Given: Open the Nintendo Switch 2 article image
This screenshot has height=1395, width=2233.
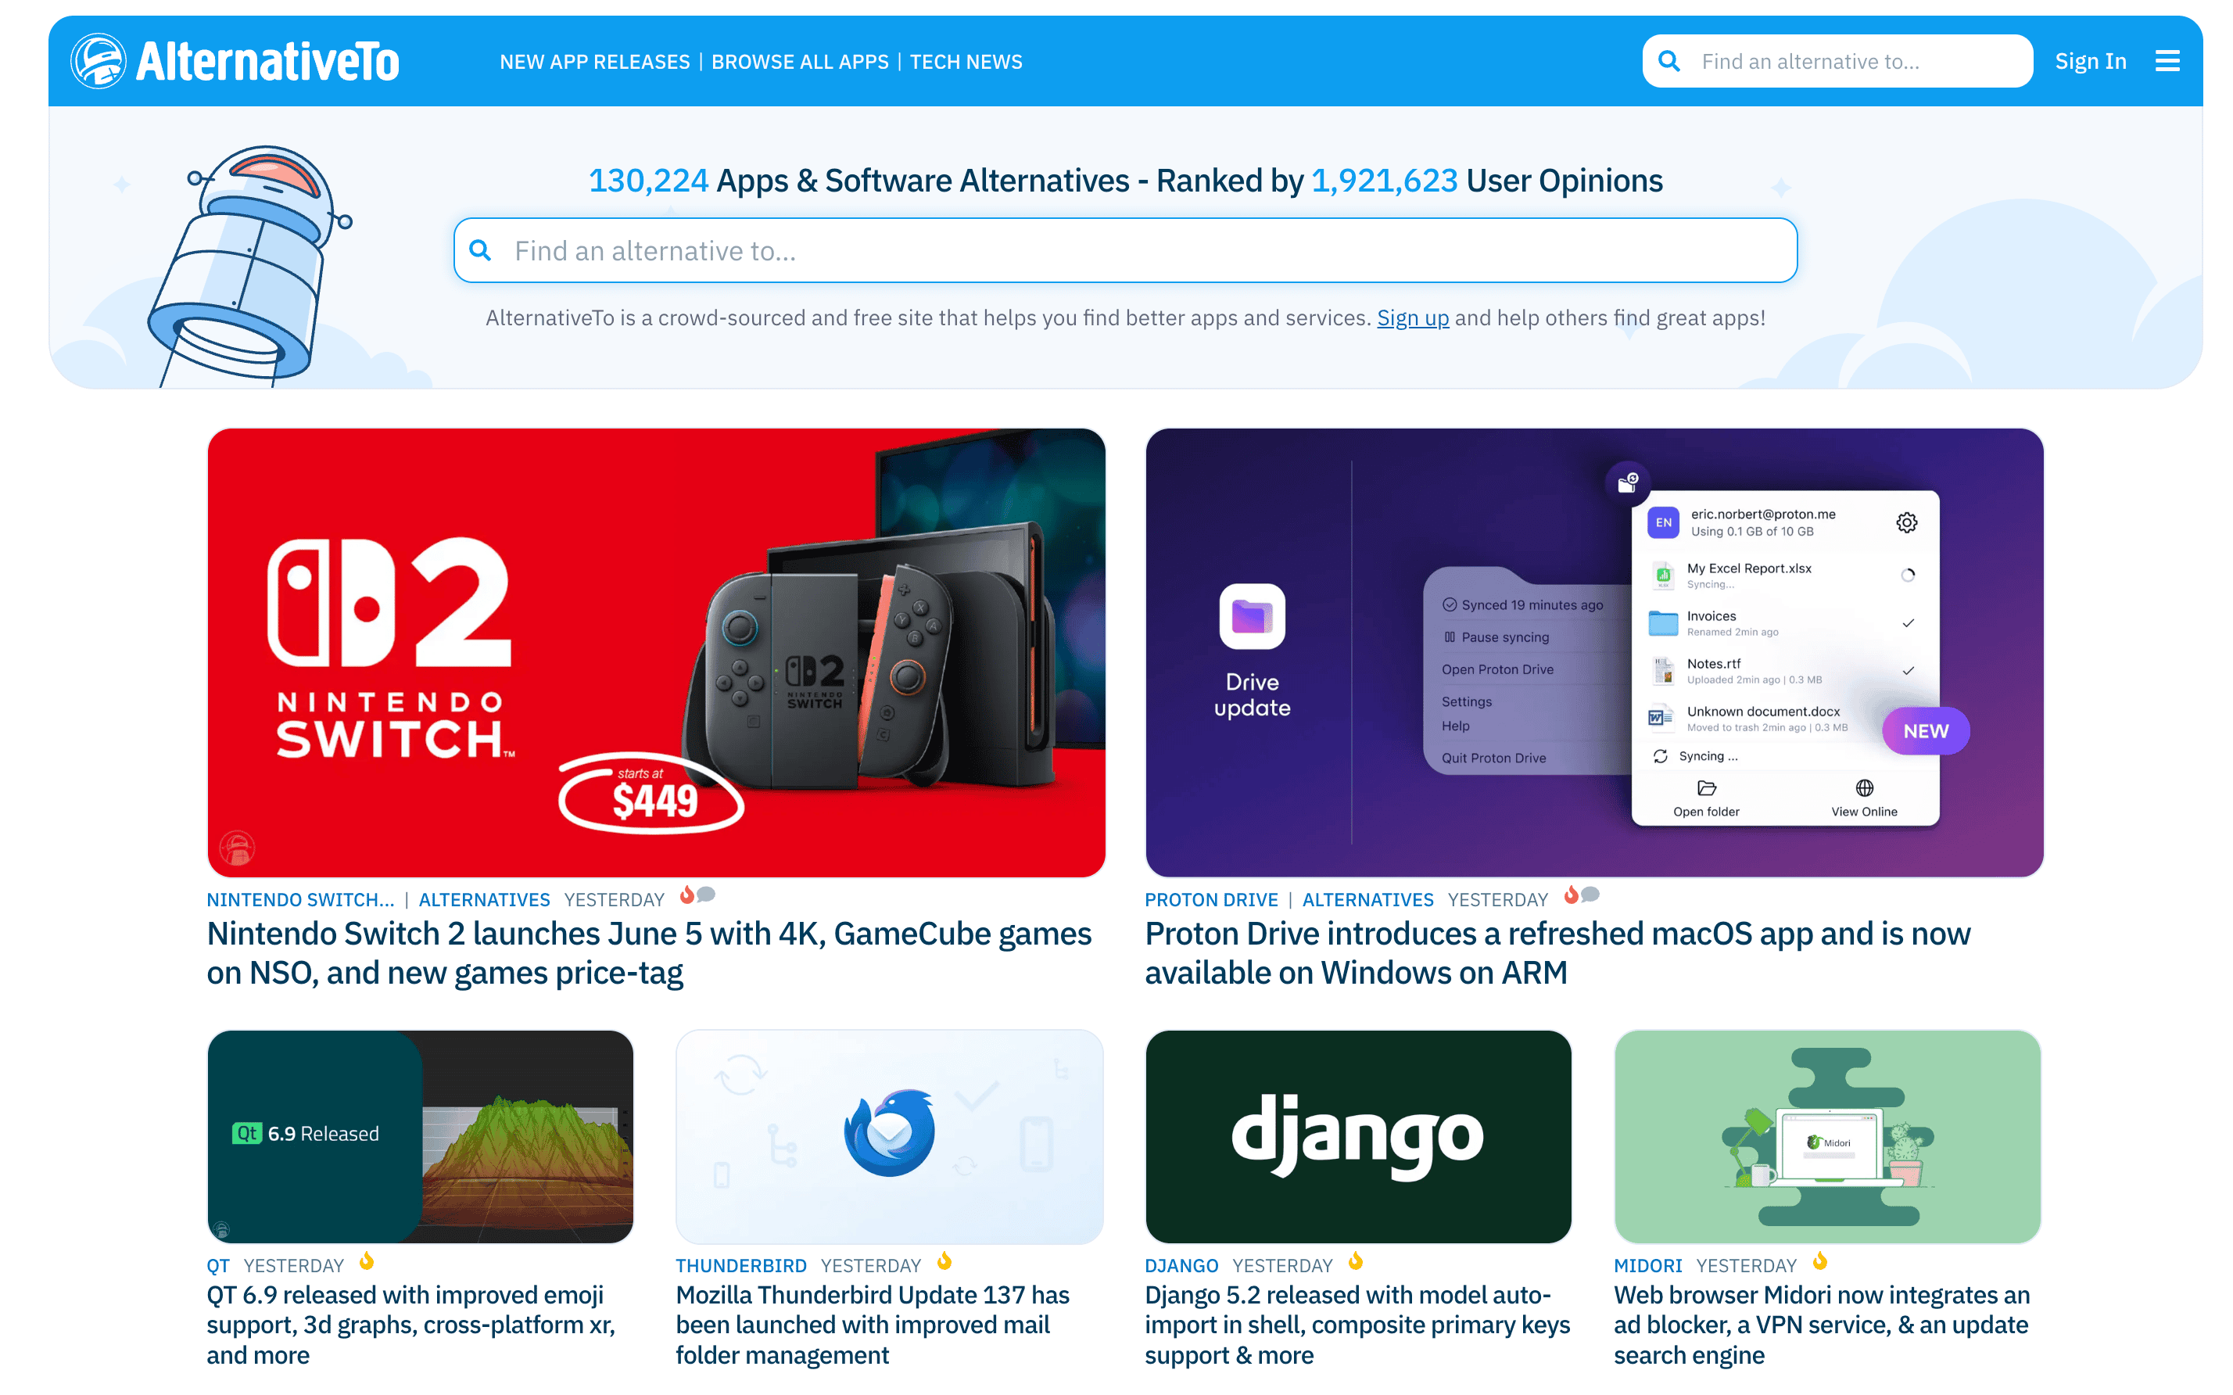Looking at the screenshot, I should [656, 652].
